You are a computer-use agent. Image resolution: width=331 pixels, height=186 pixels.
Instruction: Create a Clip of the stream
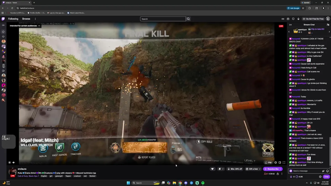pos(268,162)
